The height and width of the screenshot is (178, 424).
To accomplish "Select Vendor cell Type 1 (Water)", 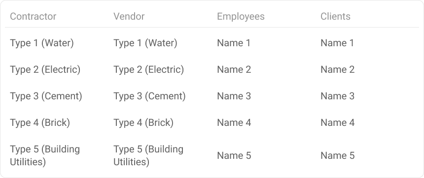I will pyautogui.click(x=145, y=43).
